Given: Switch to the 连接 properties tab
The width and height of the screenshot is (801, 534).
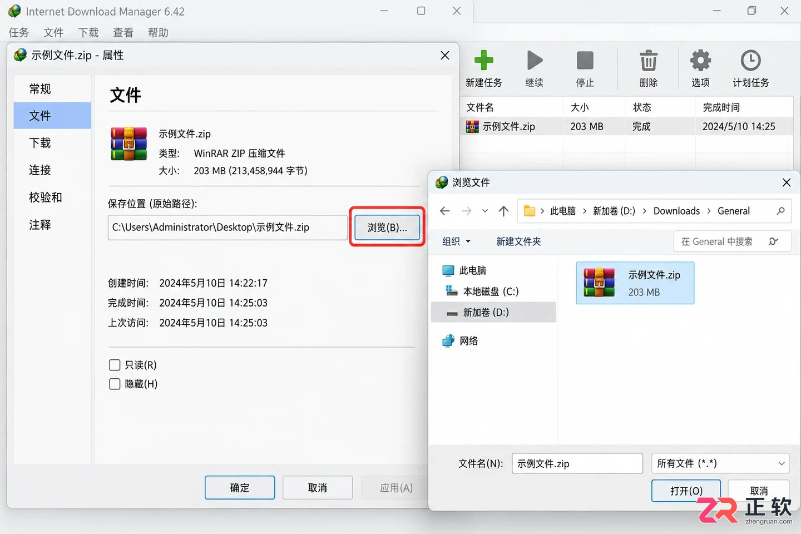Looking at the screenshot, I should 52,170.
